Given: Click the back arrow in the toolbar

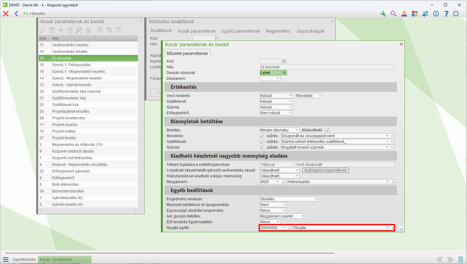Looking at the screenshot, I should [16, 14].
